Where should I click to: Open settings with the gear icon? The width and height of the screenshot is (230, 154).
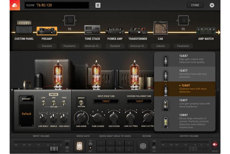tap(212, 5)
